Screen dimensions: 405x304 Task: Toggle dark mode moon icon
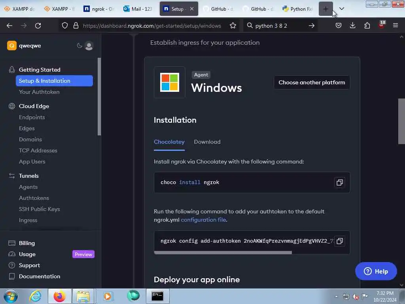[x=79, y=46]
